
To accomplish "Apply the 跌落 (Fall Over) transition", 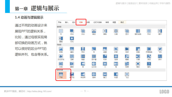I will click(x=61, y=50).
